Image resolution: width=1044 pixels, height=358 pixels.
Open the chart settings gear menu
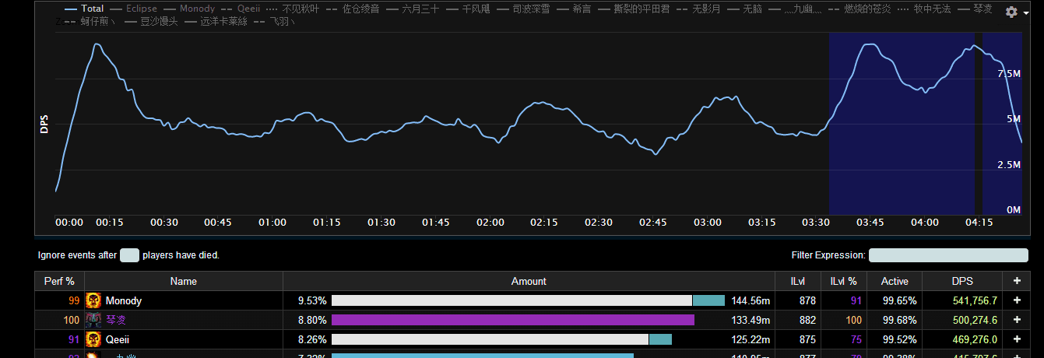coord(1014,12)
